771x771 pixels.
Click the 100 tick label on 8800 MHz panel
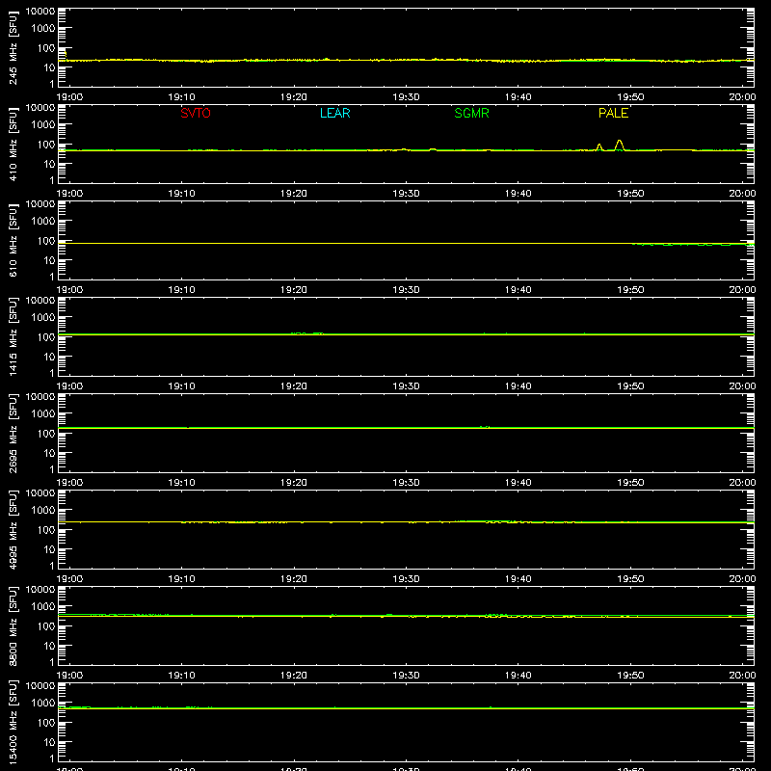pos(46,626)
